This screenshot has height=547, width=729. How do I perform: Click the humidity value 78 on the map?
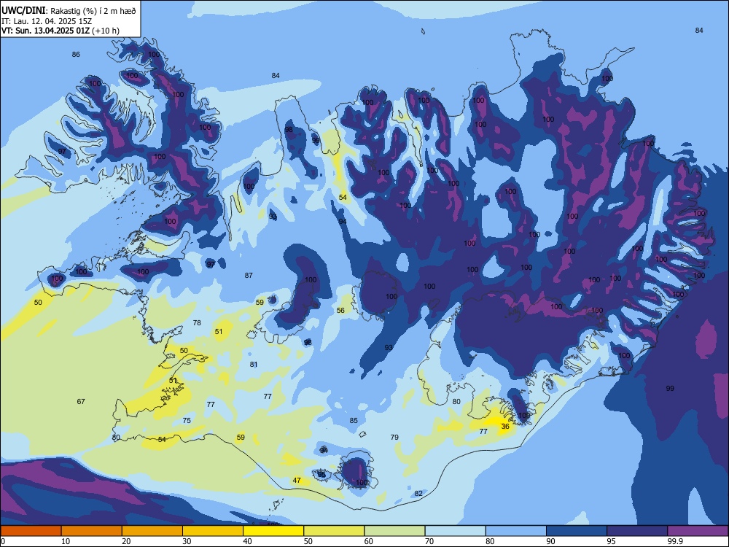point(197,323)
